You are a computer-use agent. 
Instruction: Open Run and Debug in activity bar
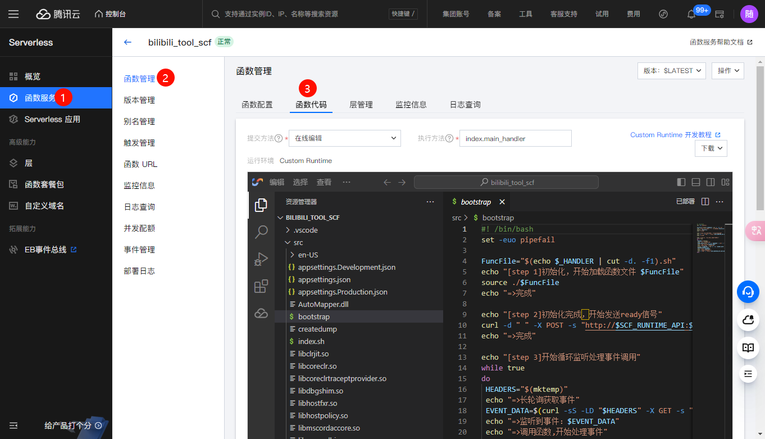coord(261,259)
